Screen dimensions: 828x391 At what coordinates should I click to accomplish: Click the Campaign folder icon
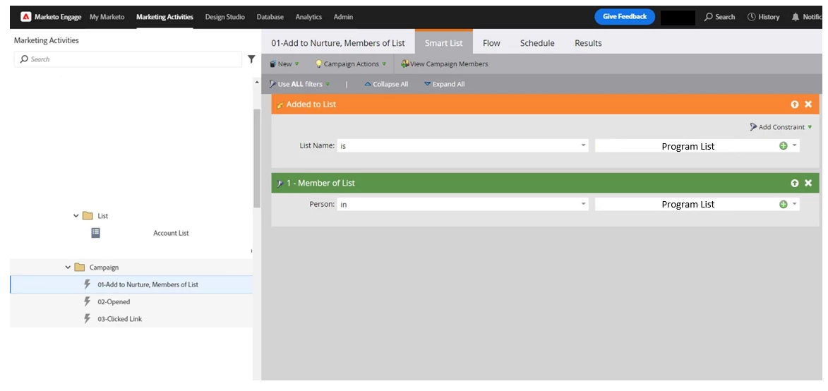(79, 267)
